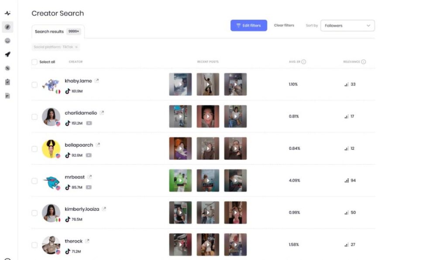Play mrbeast's third recent post
This screenshot has height=260, width=447.
[235, 180]
